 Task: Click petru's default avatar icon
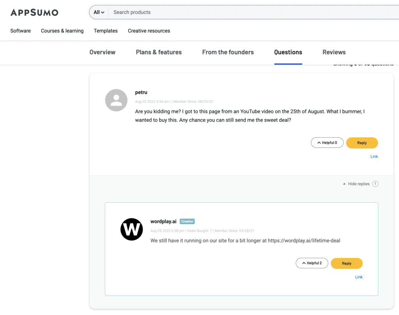tap(116, 100)
